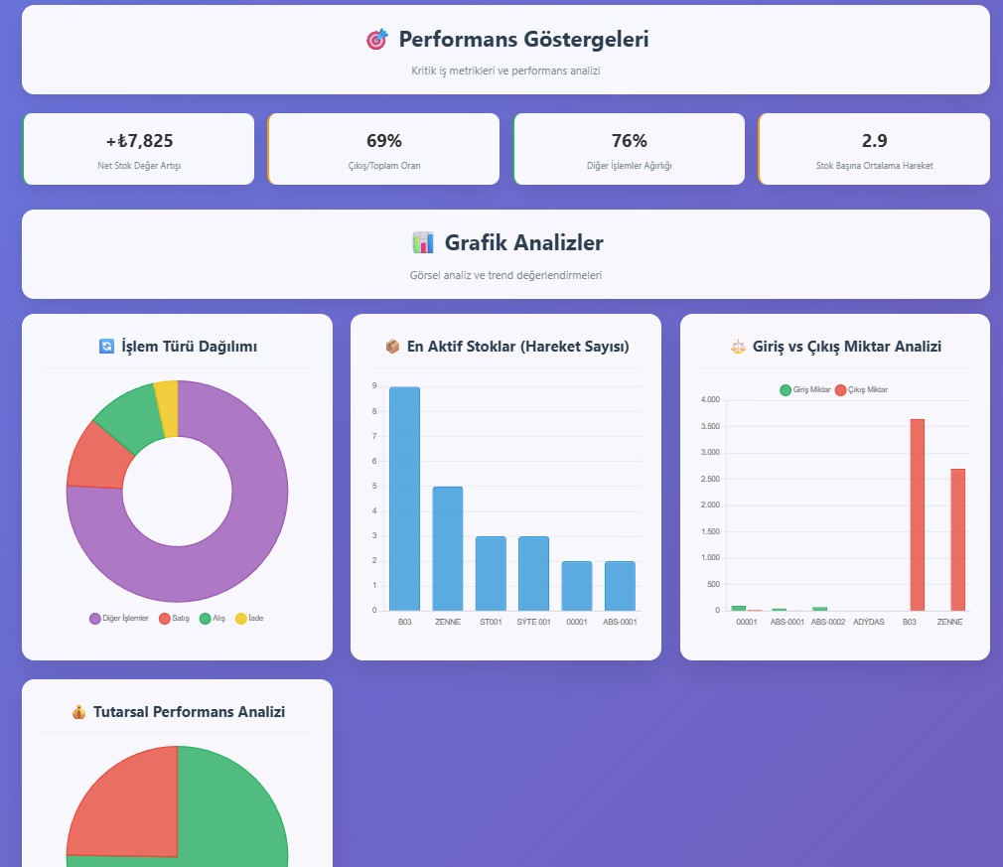Click the target emoji beside Performans Göstergeleri
Viewport: 1003px width, 867px height.
376,39
